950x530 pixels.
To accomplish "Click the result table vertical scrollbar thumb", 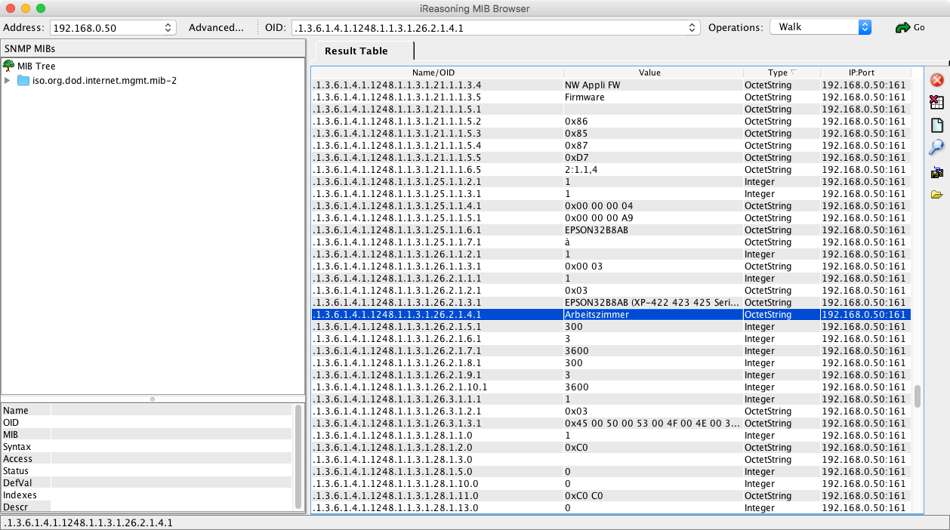I will pos(918,396).
